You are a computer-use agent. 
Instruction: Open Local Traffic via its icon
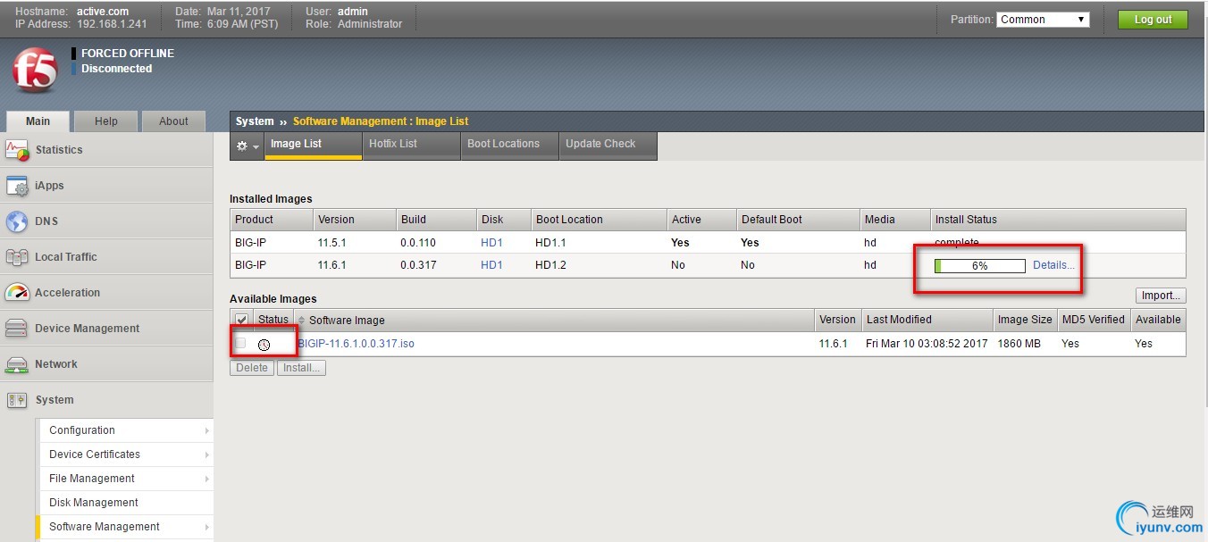[x=17, y=257]
